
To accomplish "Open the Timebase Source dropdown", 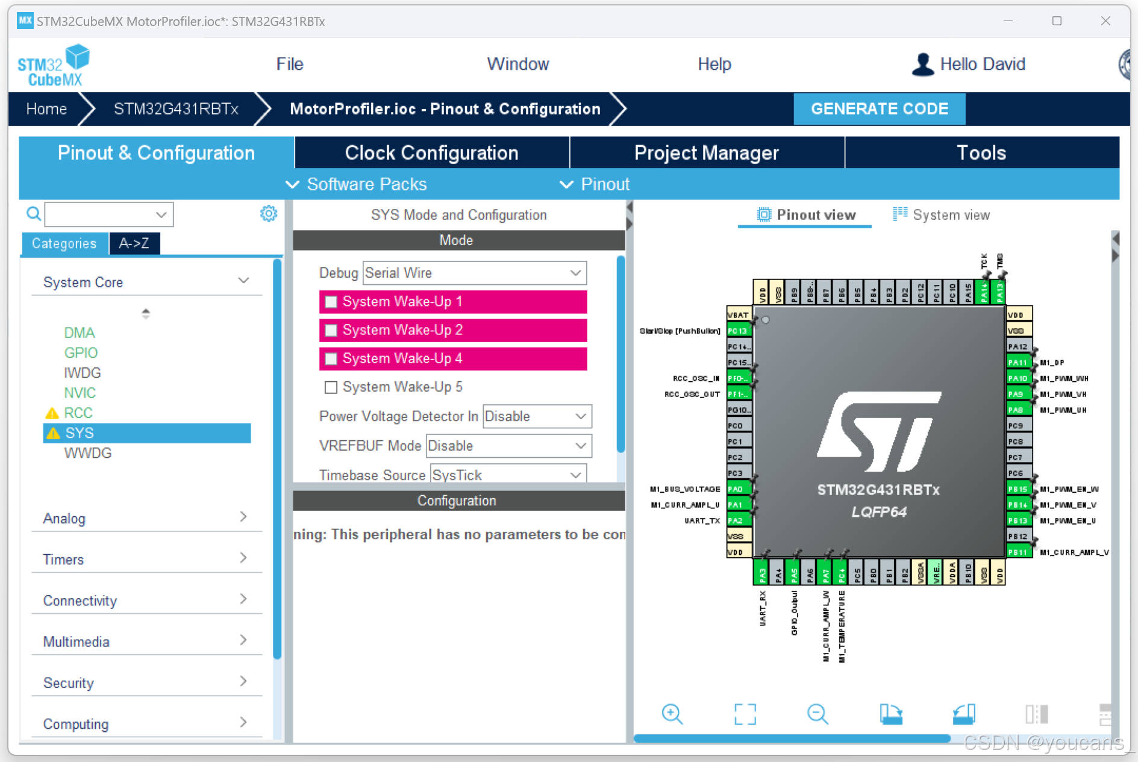I will pos(508,475).
